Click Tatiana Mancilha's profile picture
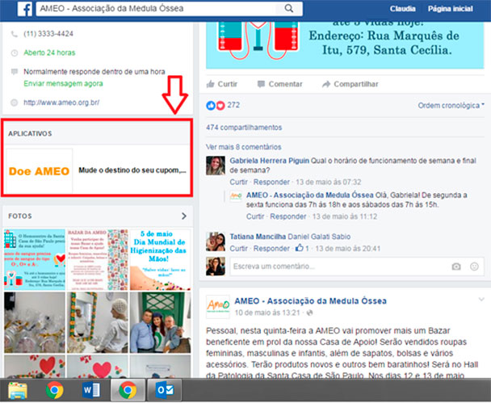 pyautogui.click(x=216, y=241)
